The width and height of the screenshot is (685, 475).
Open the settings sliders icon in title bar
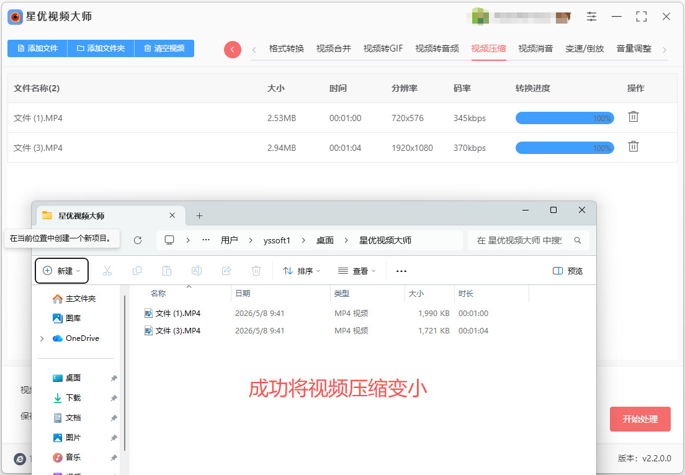(591, 17)
